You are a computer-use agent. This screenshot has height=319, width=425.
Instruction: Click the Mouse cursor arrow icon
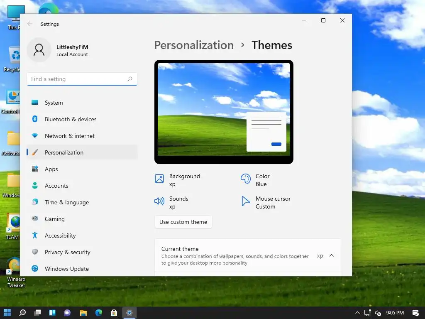(245, 201)
